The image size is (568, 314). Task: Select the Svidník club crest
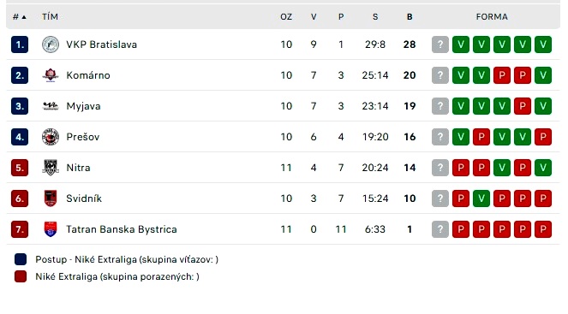coord(51,198)
